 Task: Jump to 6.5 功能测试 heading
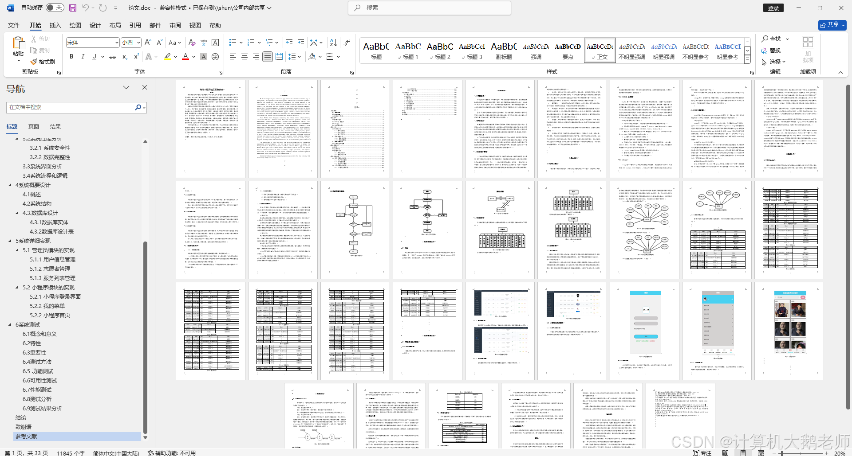(x=38, y=371)
